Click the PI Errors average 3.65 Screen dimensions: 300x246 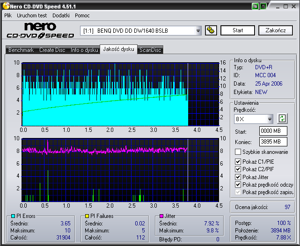(x=66, y=224)
